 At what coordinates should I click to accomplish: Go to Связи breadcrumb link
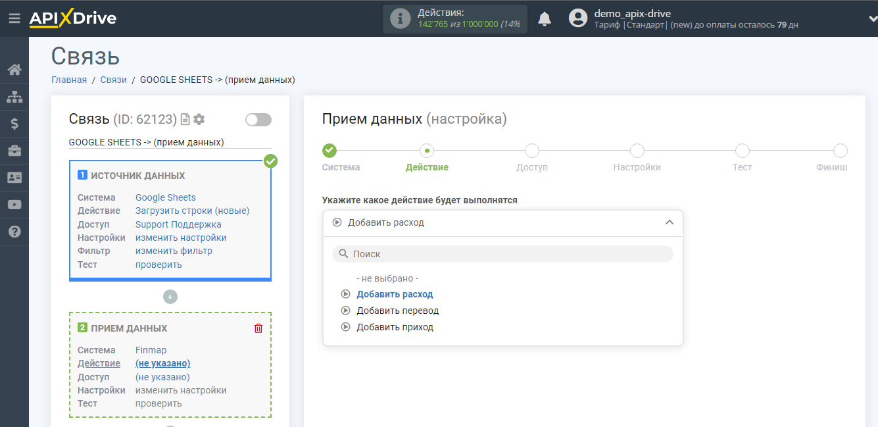[x=114, y=80]
